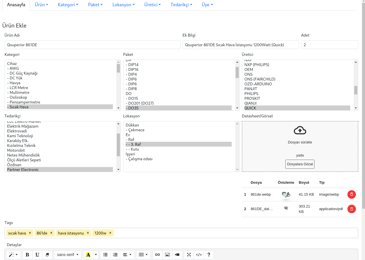
Task: Select 'DIP14' in Paket list
Action: (x=179, y=65)
